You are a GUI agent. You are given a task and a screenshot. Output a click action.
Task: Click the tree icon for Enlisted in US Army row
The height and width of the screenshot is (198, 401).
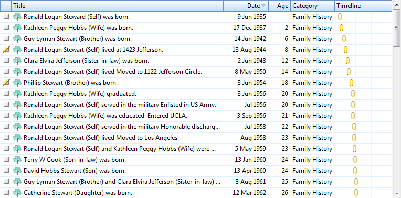click(17, 105)
